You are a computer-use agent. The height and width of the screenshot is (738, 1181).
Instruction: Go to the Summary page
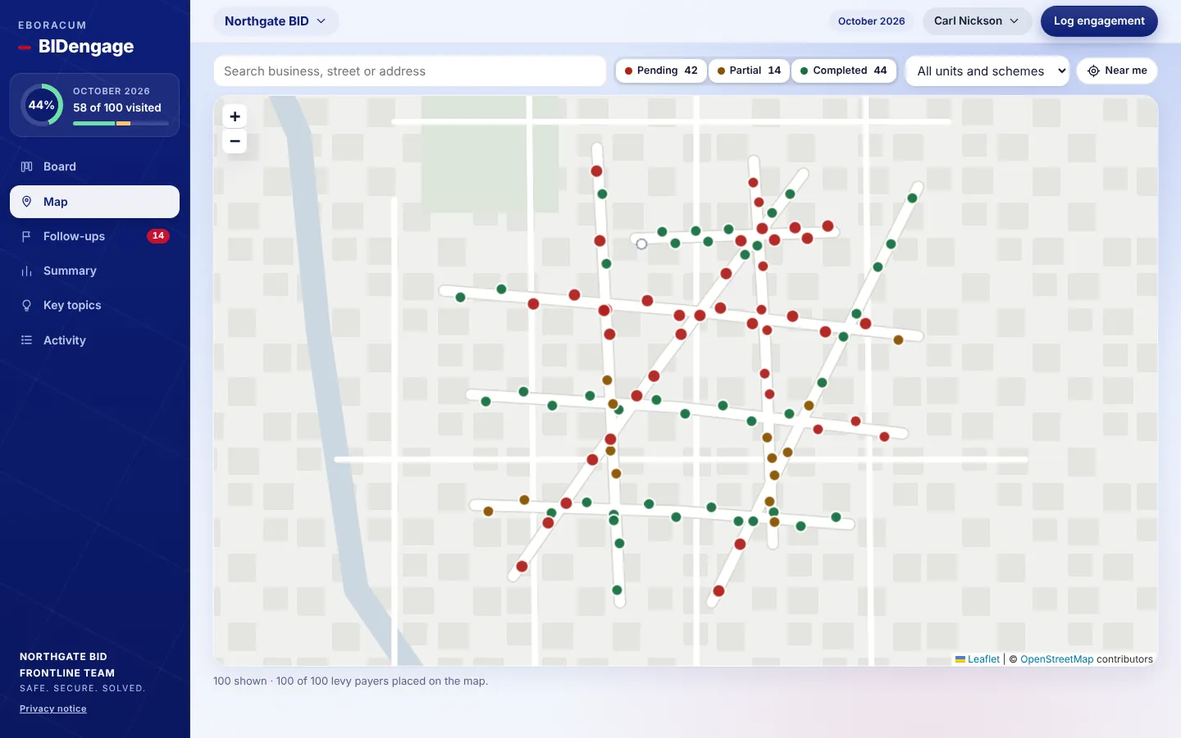pos(94,271)
